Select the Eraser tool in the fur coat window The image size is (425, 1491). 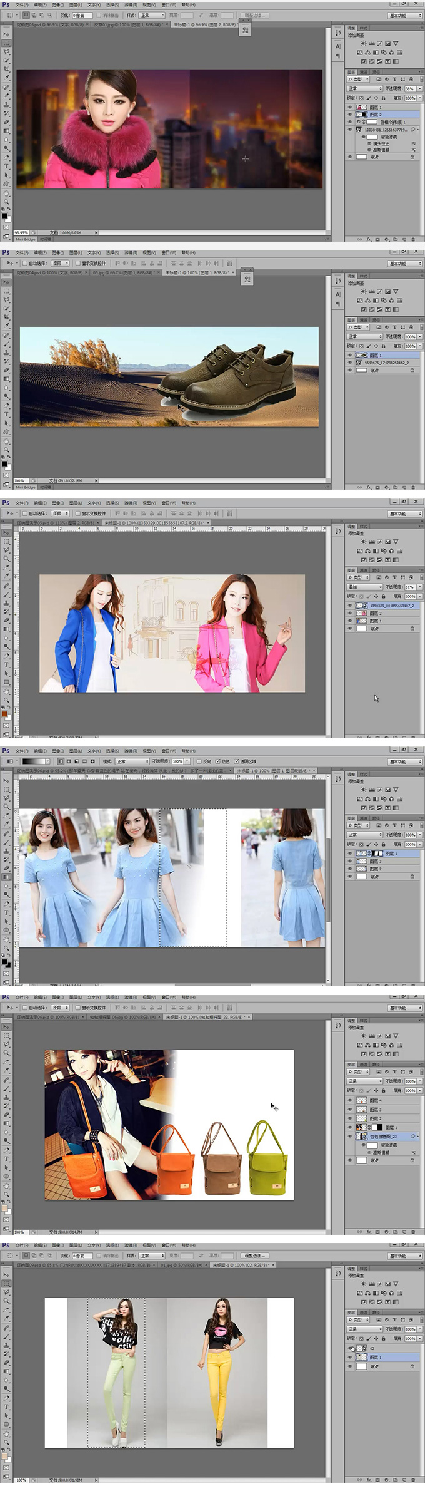click(7, 122)
